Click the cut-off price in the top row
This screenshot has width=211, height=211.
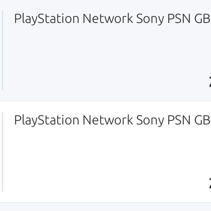coord(210,83)
